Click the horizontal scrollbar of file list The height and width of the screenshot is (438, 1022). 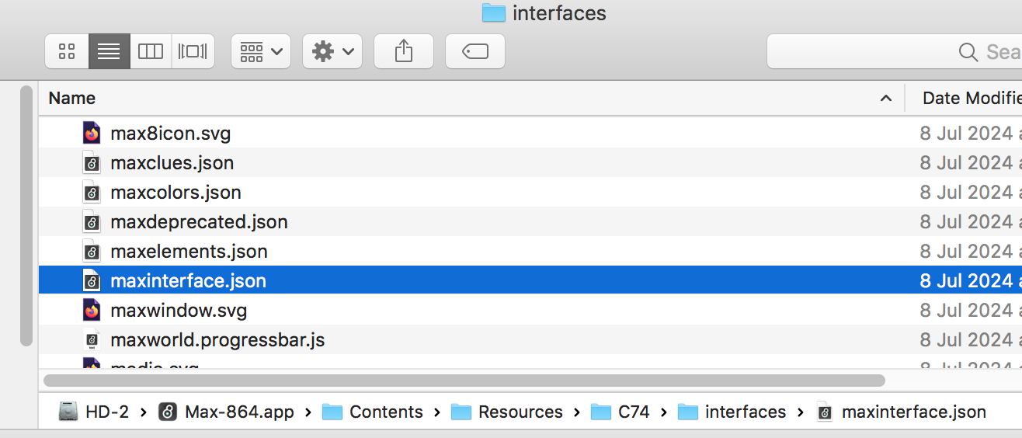tap(464, 381)
